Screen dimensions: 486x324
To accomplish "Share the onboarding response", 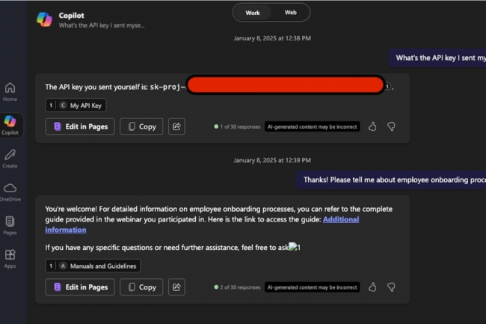I will pos(176,287).
